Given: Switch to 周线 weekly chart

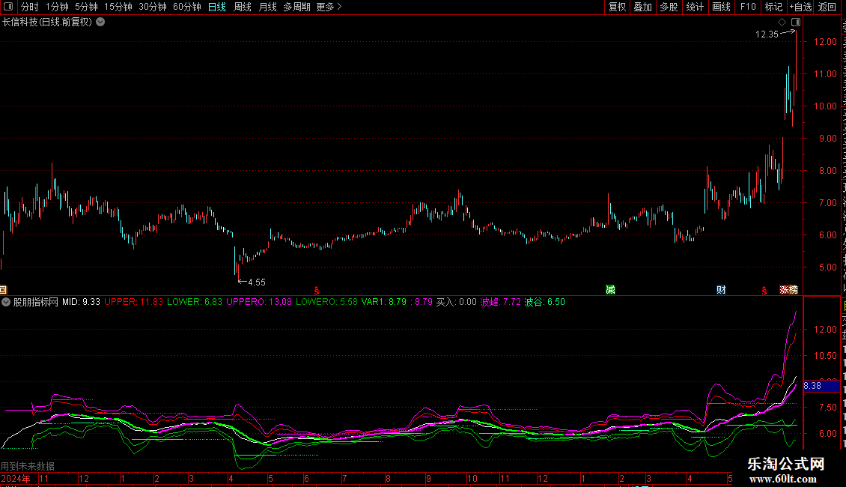Looking at the screenshot, I should point(243,7).
